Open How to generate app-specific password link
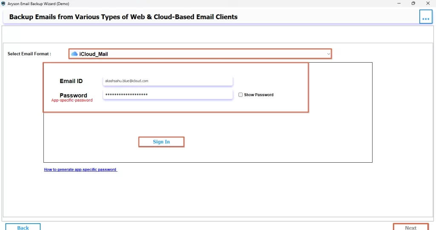Viewport: 436px width, 230px height. tap(80, 170)
